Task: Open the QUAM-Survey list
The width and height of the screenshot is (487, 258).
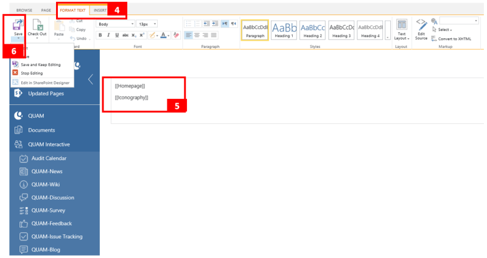Action: coord(48,210)
